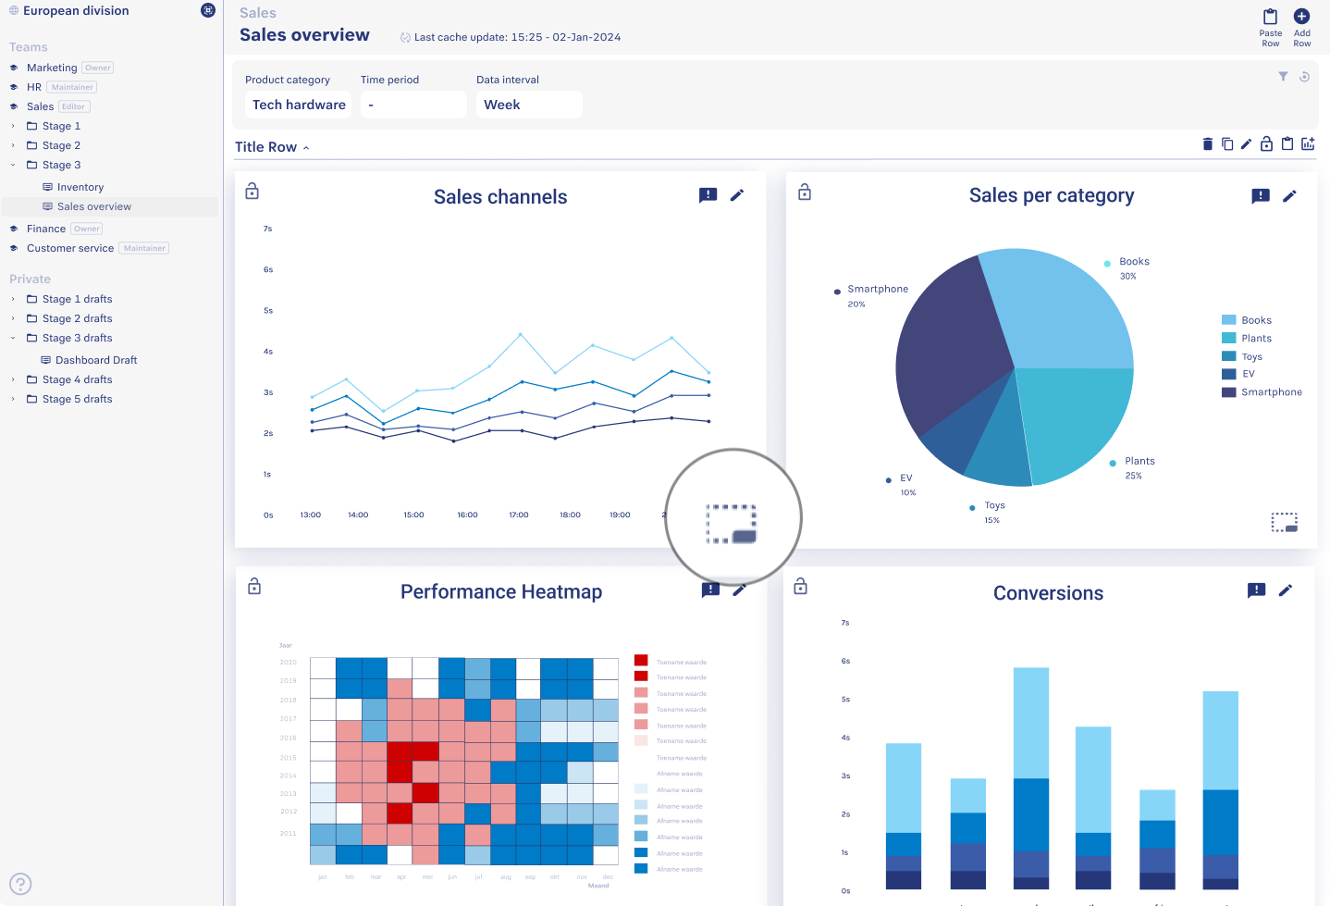Expand the Stage 1 folder
Screen dimensions: 1330x906
pos(13,126)
